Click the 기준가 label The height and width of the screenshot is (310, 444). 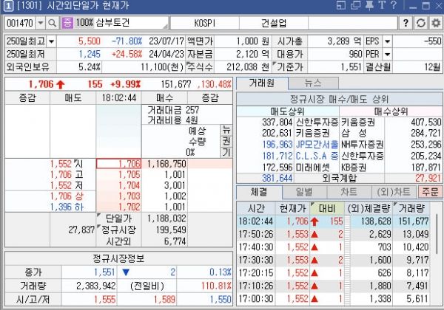pos(289,67)
